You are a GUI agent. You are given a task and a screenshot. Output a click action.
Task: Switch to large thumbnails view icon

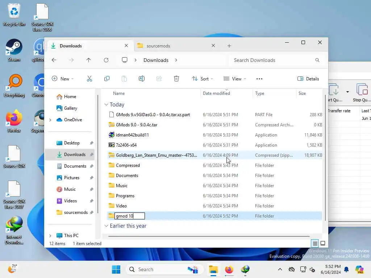(323, 243)
